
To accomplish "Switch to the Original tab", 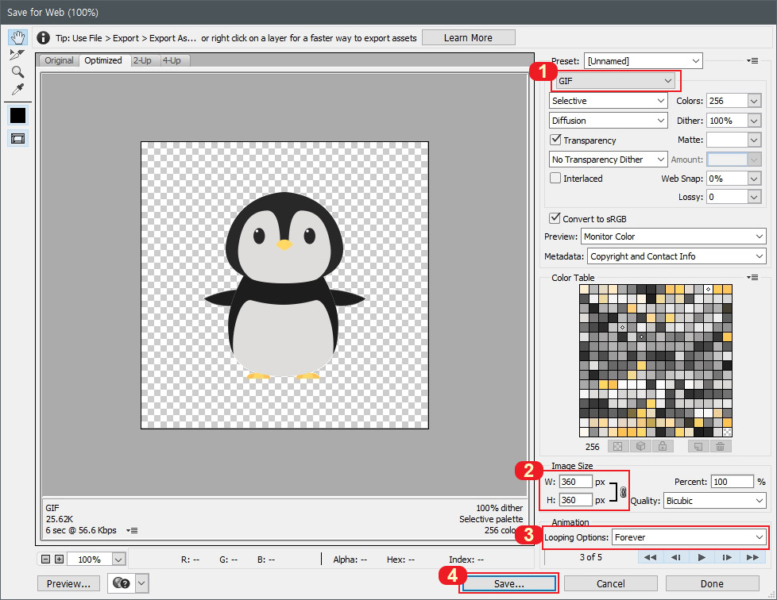I will point(59,60).
